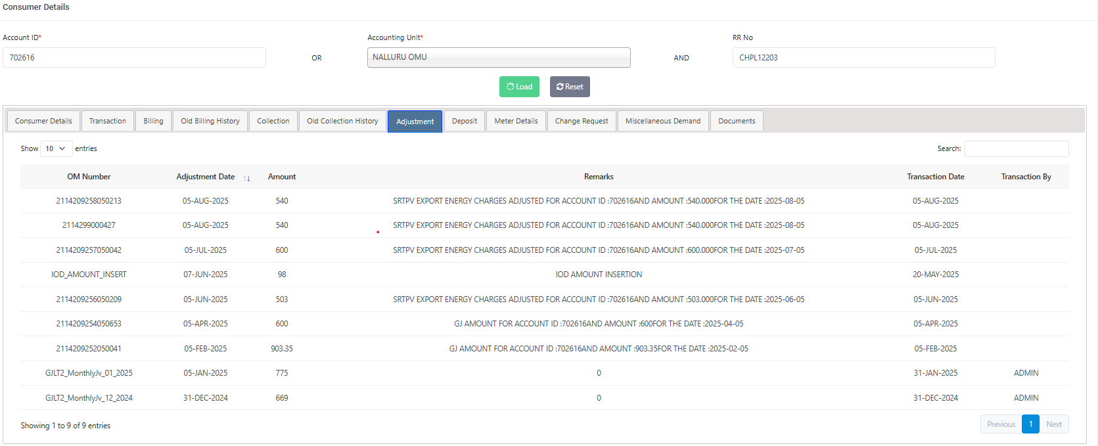
Task: Select OM number 2114209257050042
Action: click(x=89, y=250)
